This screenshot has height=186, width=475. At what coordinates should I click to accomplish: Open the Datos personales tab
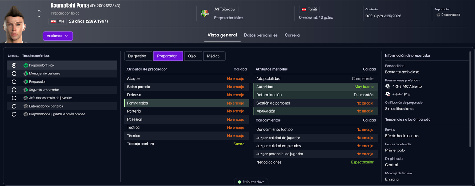point(261,35)
